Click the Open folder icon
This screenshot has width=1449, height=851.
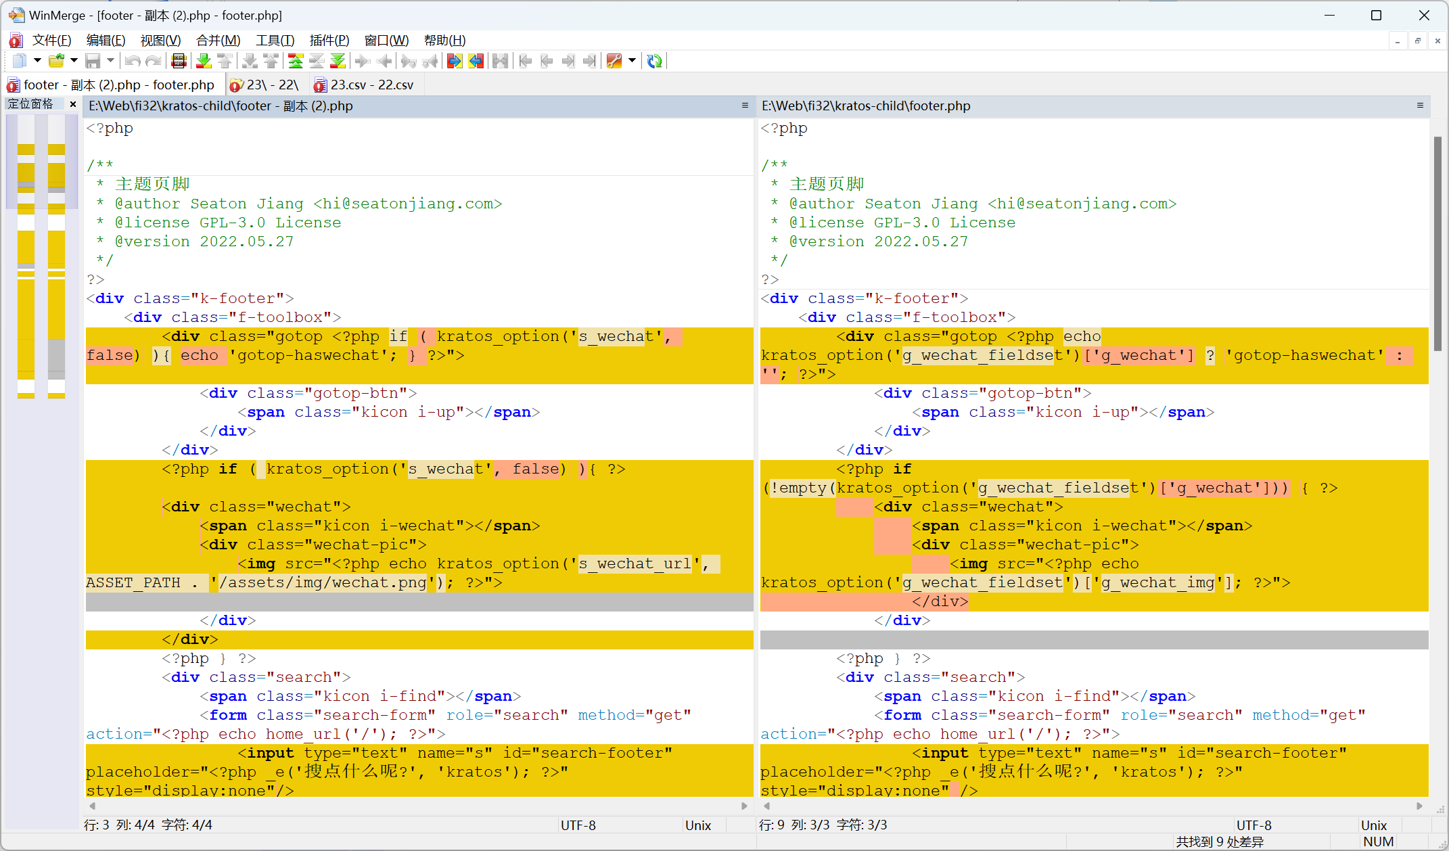click(x=56, y=61)
